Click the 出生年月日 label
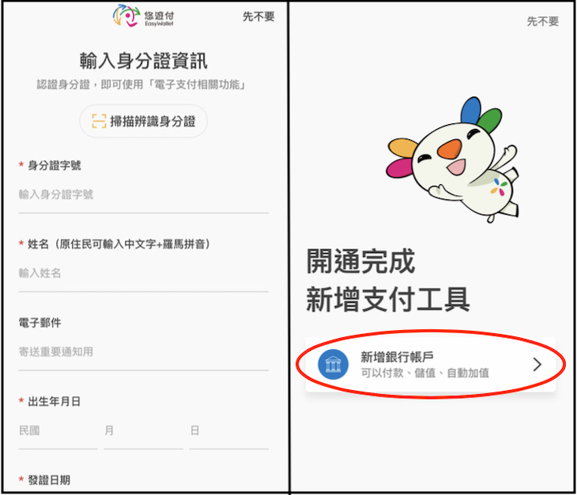Screen dimensions: 577x495 54,401
